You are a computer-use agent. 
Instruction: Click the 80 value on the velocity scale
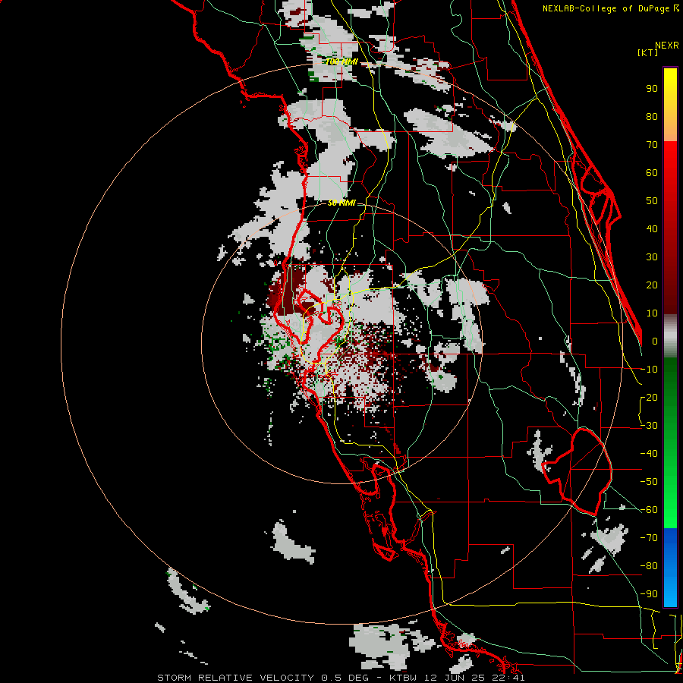(x=652, y=117)
